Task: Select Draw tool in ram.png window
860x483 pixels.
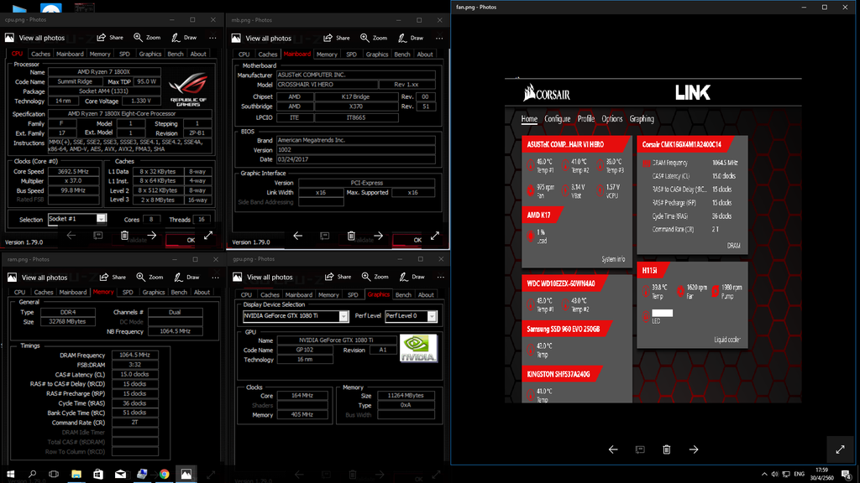Action: [x=187, y=278]
